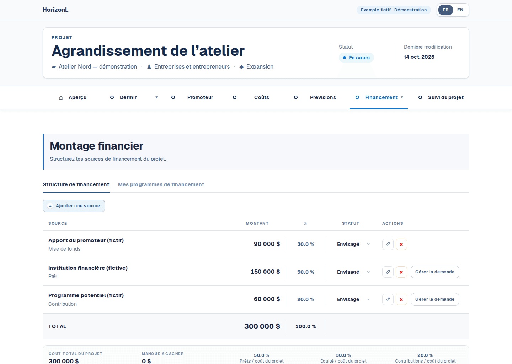Delete the Programme potentiel source
This screenshot has height=364, width=512.
tap(401, 299)
